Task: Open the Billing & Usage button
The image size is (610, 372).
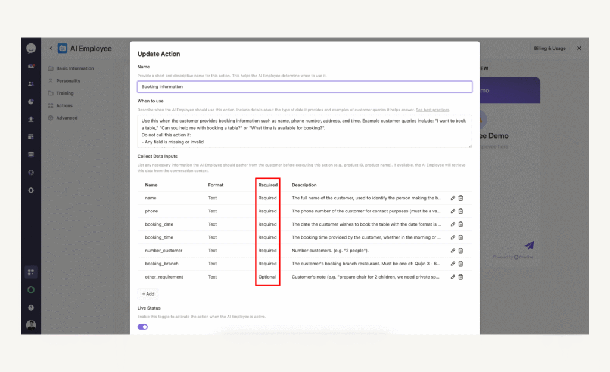Action: tap(550, 48)
